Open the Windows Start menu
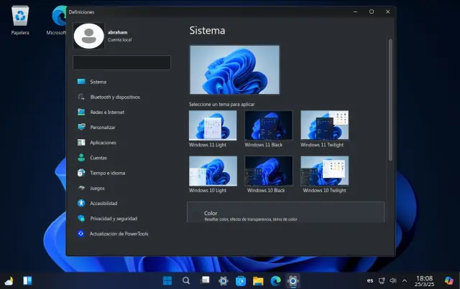This screenshot has width=460, height=289. tap(167, 280)
